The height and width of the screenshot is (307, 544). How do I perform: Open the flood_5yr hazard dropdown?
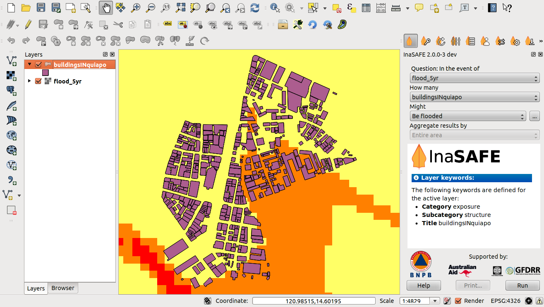(x=475, y=78)
